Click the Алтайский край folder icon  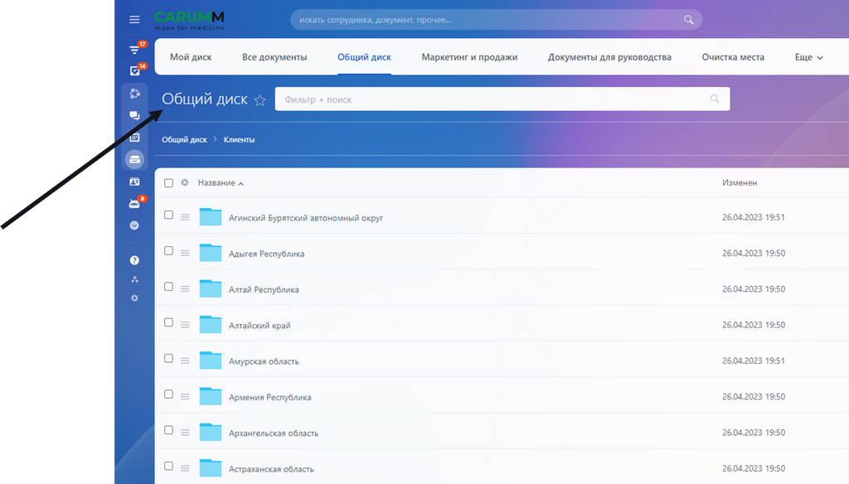point(211,324)
